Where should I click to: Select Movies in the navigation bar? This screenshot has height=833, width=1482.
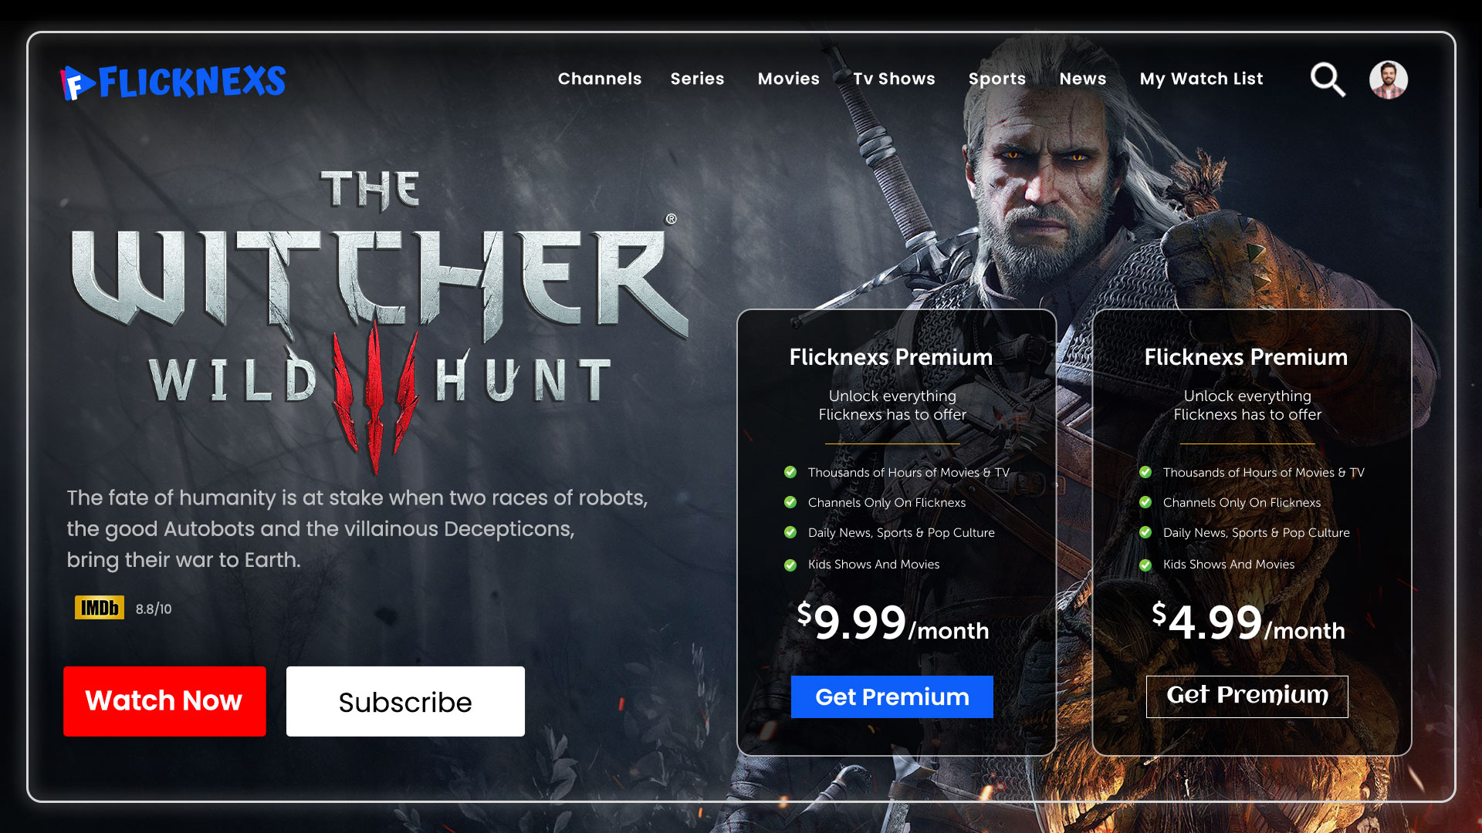788,79
